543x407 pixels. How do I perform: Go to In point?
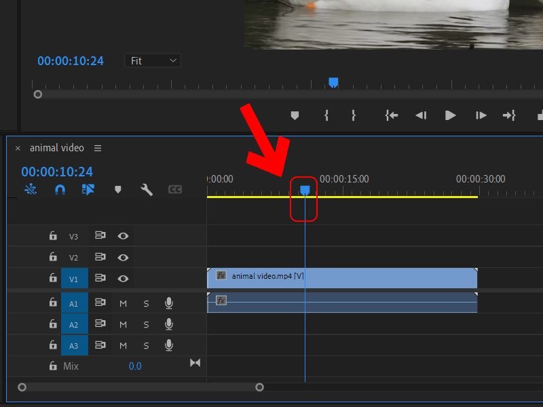pyautogui.click(x=392, y=115)
